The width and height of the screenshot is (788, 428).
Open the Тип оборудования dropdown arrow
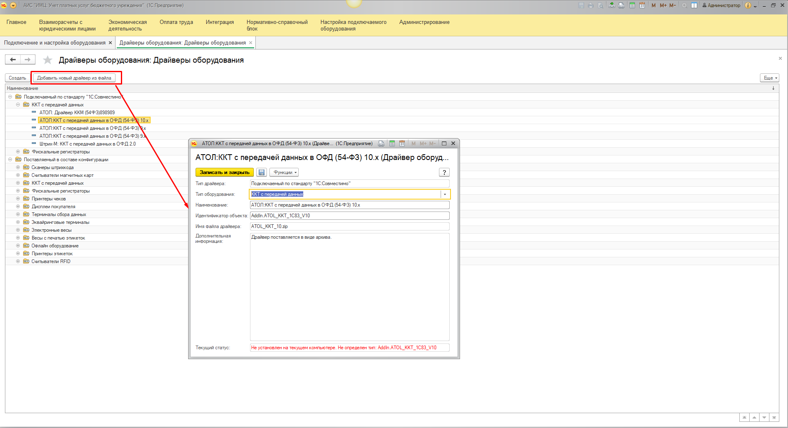[x=445, y=194]
